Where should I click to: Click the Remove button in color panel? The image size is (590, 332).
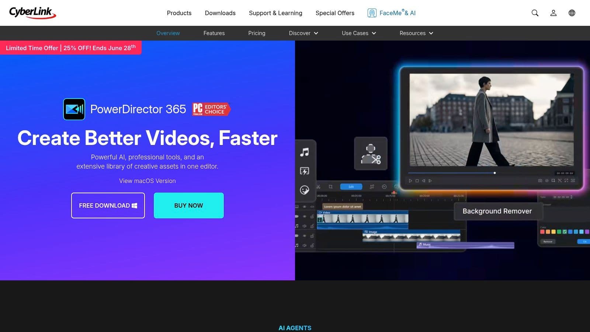pos(548,242)
